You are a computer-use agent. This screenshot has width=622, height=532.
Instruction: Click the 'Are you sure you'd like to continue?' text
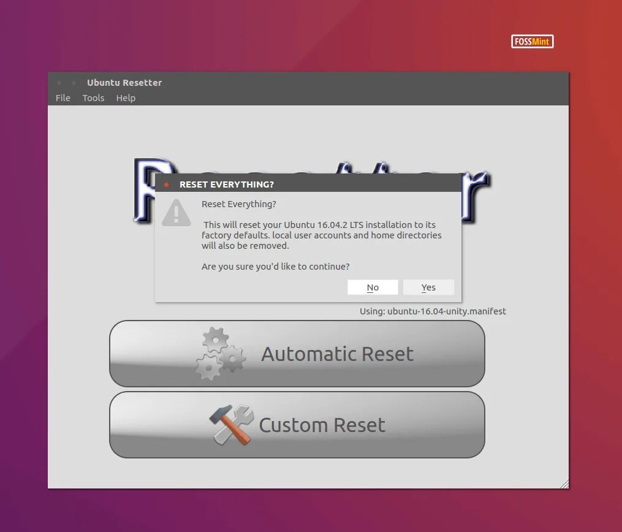point(275,267)
